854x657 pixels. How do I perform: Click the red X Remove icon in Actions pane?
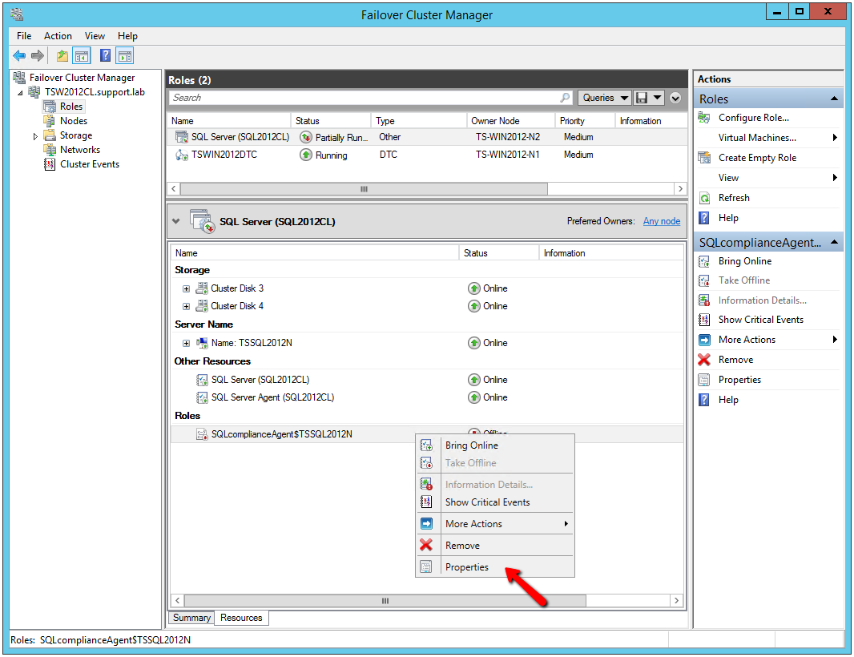click(704, 360)
